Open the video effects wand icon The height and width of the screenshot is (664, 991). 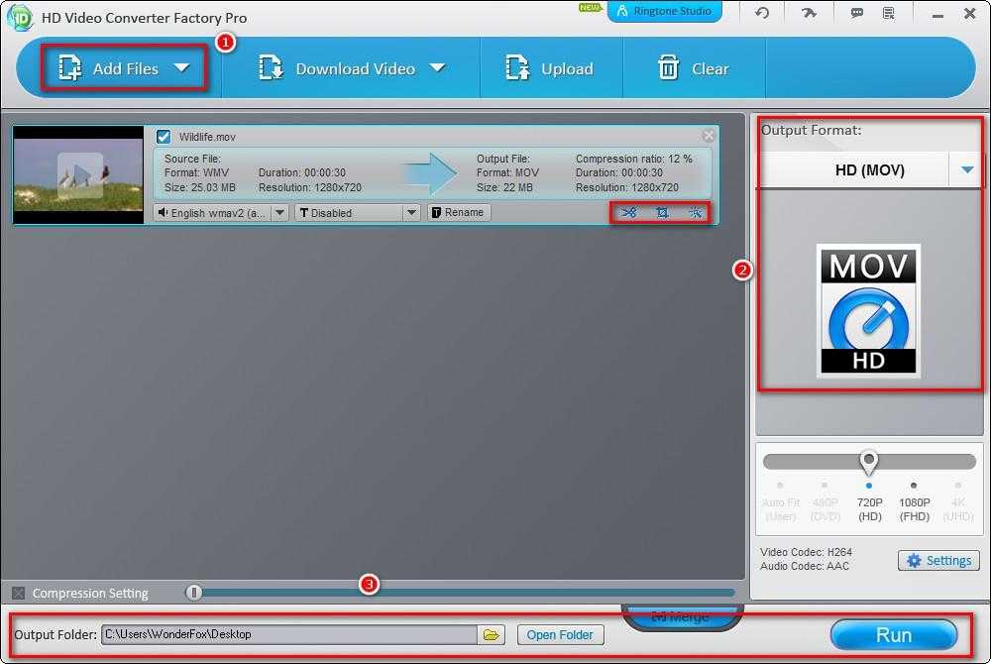pos(695,212)
